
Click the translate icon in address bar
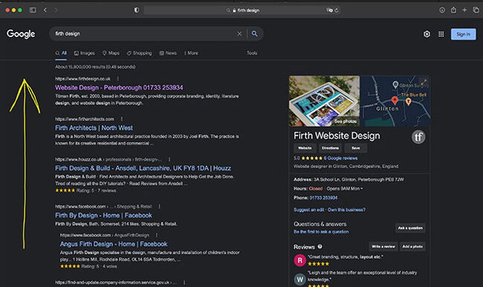pos(329,10)
